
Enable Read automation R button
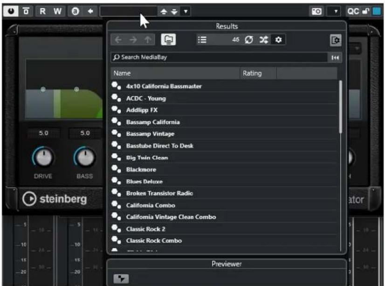[43, 11]
